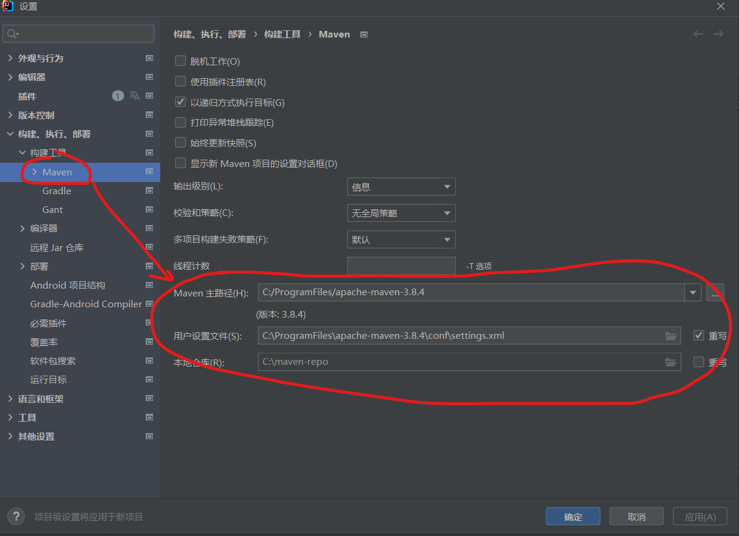This screenshot has width=739, height=536.
Task: Open folder browser for 用户设置文件
Action: coord(671,336)
